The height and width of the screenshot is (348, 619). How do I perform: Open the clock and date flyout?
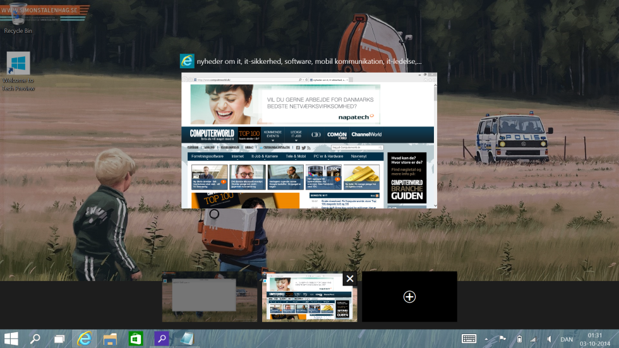pyautogui.click(x=595, y=339)
